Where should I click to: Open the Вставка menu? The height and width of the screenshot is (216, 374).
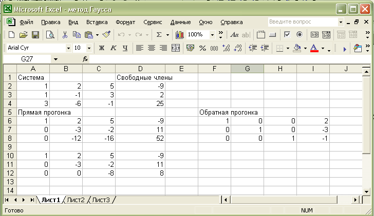[97, 22]
